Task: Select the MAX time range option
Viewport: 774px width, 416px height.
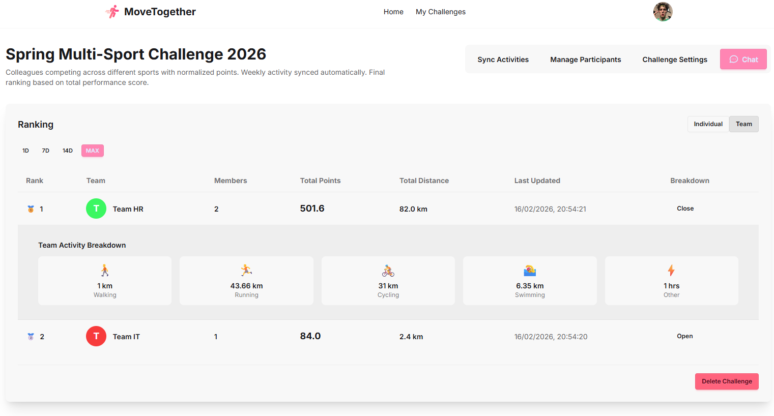Action: click(92, 151)
